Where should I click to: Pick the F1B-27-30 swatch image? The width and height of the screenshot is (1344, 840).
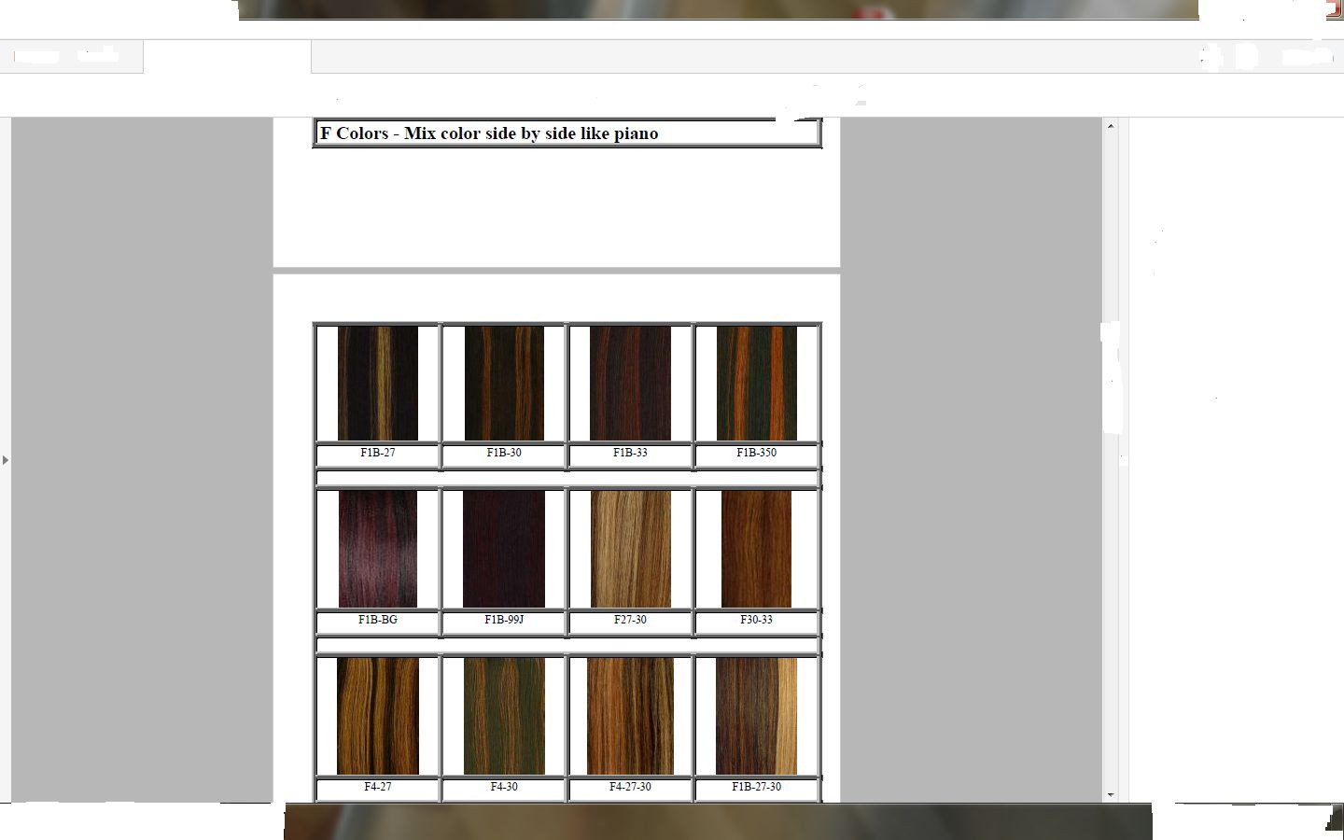757,716
